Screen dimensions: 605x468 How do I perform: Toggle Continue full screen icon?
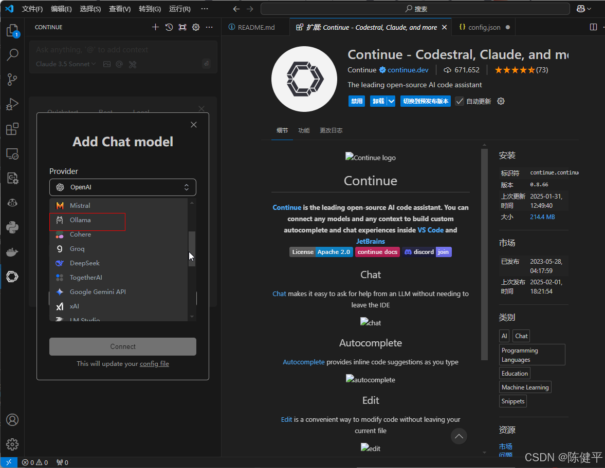click(182, 27)
